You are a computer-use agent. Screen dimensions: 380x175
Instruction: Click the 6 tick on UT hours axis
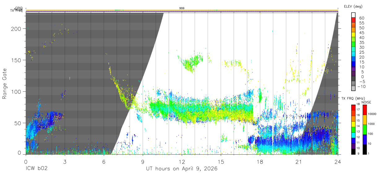[104, 161]
